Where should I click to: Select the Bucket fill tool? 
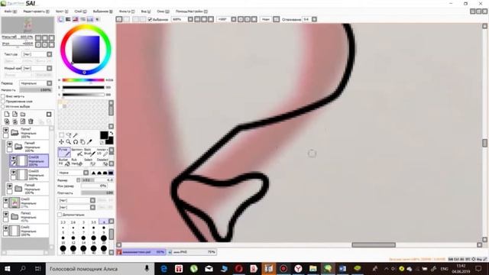pyautogui.click(x=64, y=162)
